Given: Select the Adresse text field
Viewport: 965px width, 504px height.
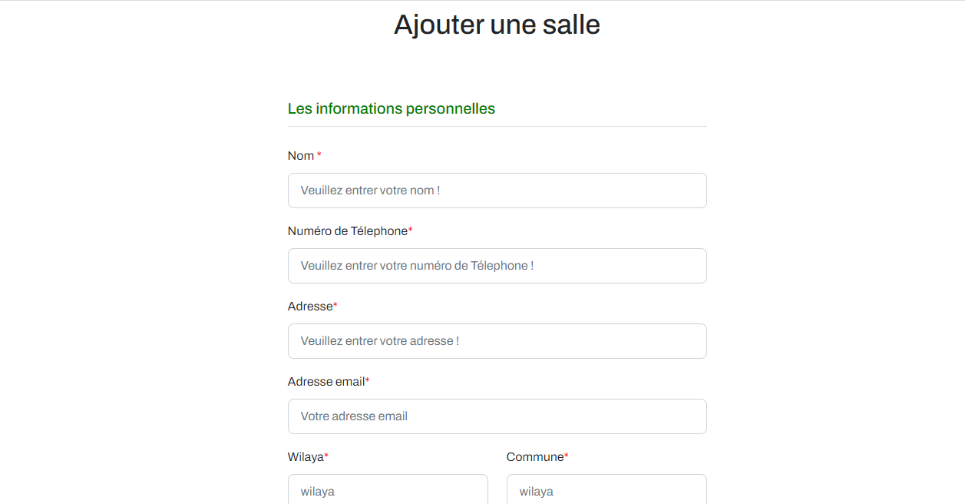Looking at the screenshot, I should tap(497, 341).
